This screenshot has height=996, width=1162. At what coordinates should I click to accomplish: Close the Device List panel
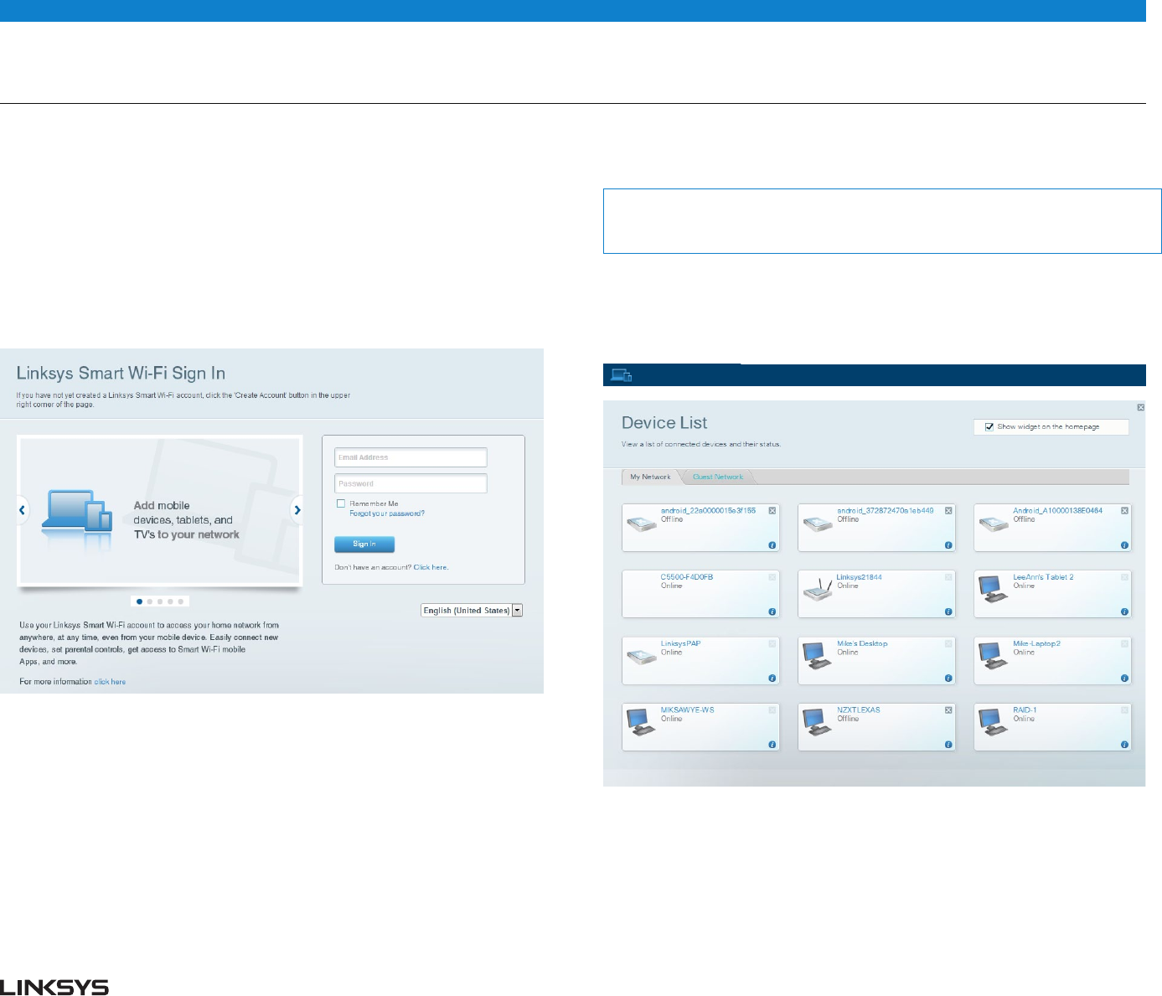coord(1140,407)
